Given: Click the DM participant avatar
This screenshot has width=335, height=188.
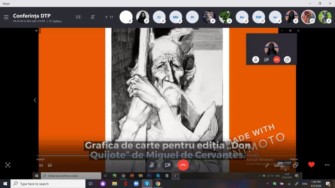Looking at the screenshot, I should 259,17.
